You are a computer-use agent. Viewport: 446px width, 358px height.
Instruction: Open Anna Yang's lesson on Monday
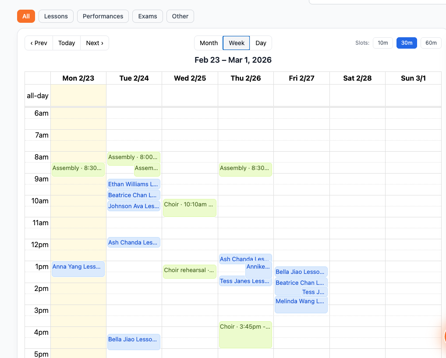78,266
